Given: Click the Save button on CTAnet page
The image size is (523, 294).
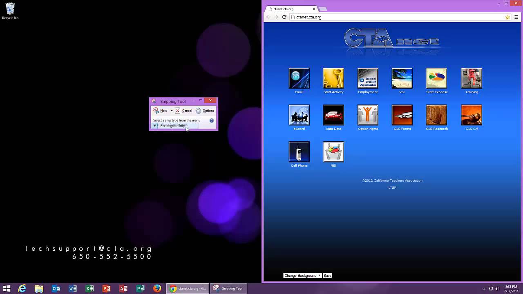Looking at the screenshot, I should [x=327, y=276].
